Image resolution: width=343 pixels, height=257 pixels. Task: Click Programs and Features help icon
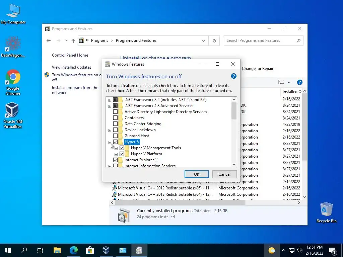(x=300, y=82)
